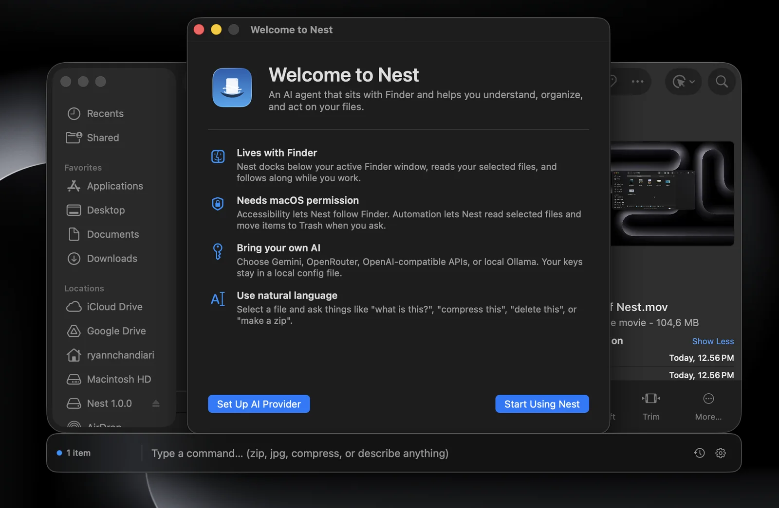Click the Favorites section header
Screen dimensions: 779x508
click(x=83, y=168)
